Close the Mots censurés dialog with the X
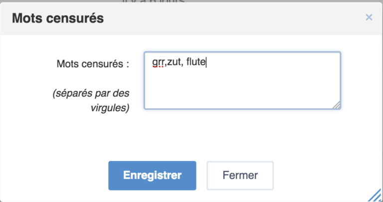This screenshot has width=383, height=202. tap(369, 17)
